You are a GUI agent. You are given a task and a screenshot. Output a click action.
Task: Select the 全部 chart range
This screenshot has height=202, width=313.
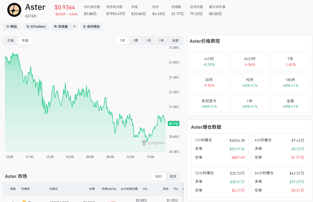click(x=175, y=41)
